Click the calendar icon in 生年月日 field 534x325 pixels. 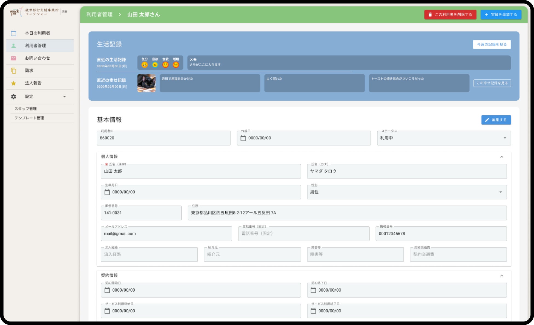point(107,192)
